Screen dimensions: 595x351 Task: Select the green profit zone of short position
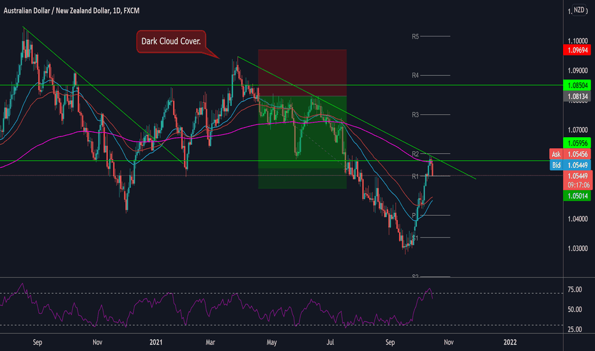pos(303,142)
